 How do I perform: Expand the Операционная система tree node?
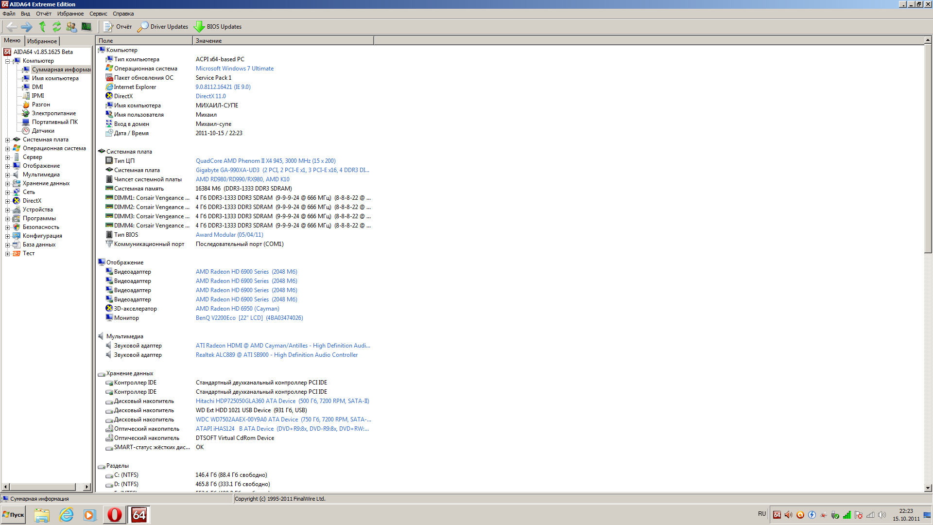pos(7,149)
